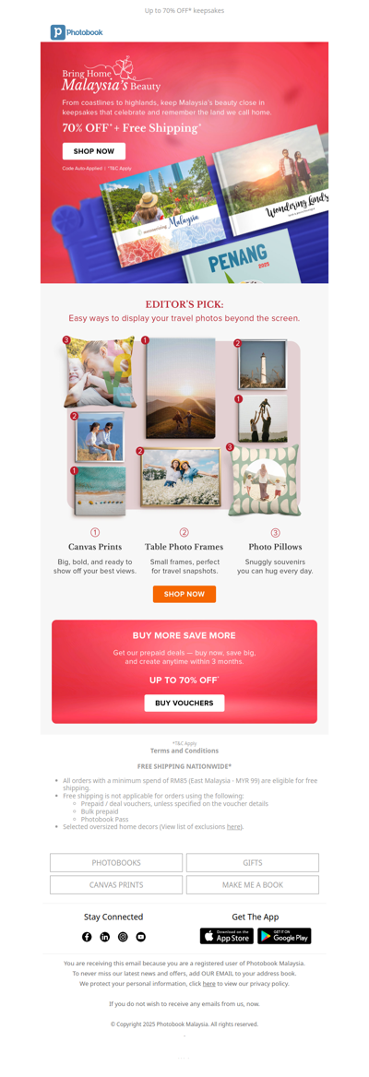Open the PHOTOBOOKS category link

(116, 862)
